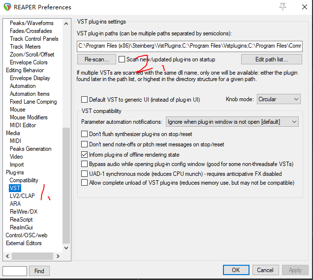
Task: Select Automation Items page
Action: click(30, 94)
